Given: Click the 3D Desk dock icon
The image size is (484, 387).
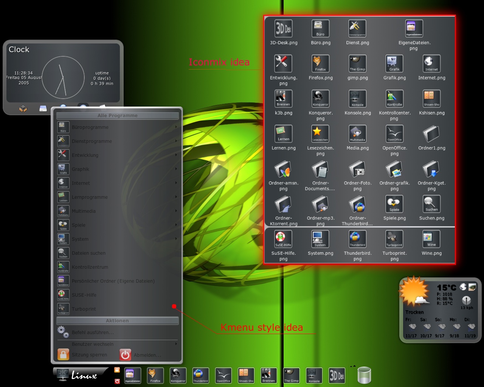Looking at the screenshot, I should (337, 376).
